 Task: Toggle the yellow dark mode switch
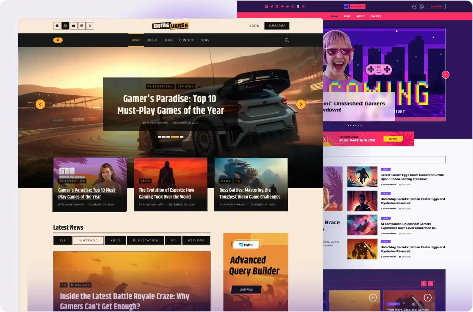58,40
